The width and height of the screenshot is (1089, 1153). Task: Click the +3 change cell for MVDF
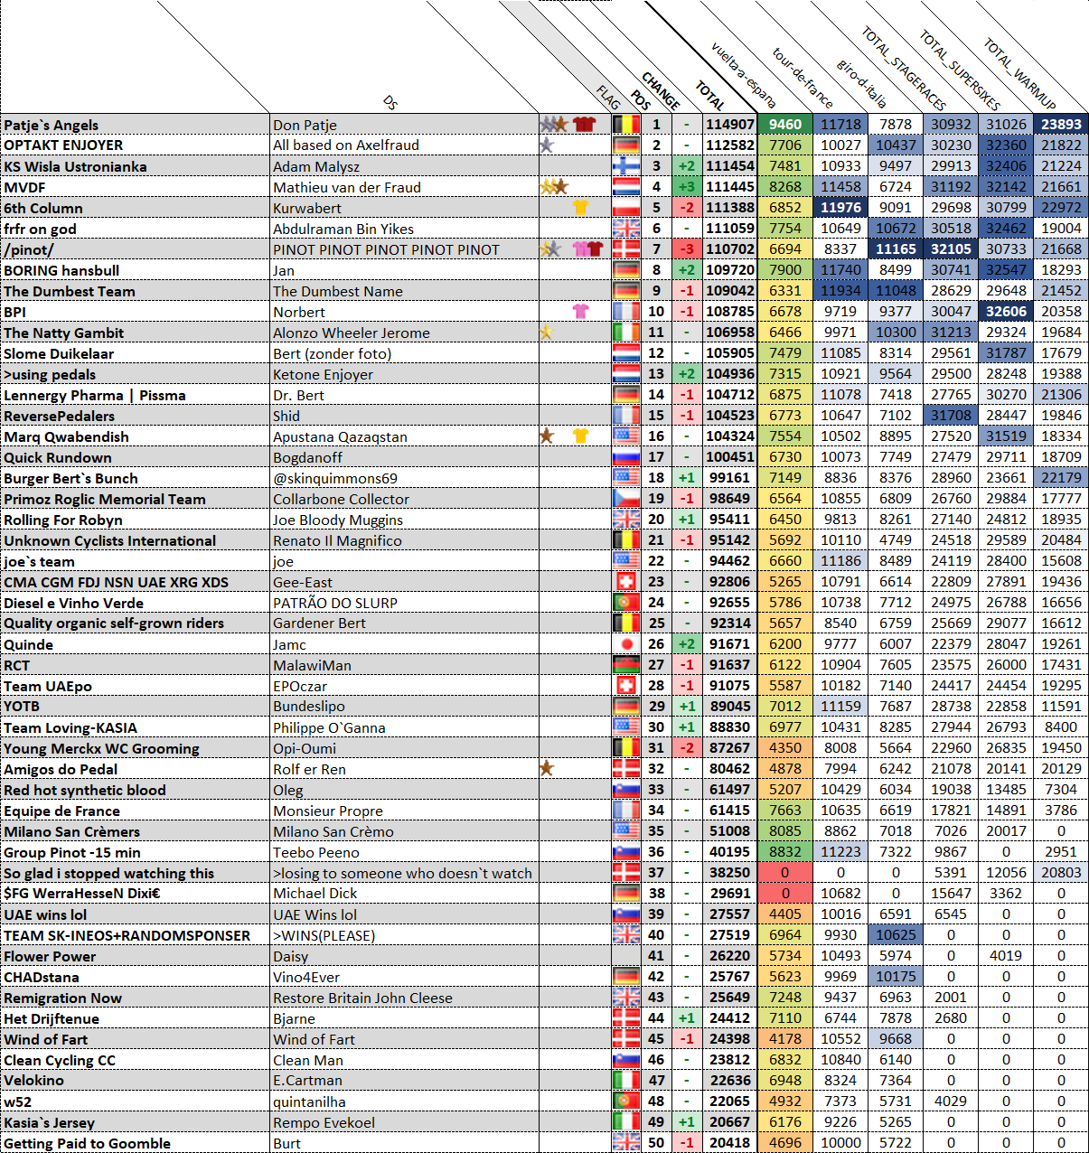(687, 187)
